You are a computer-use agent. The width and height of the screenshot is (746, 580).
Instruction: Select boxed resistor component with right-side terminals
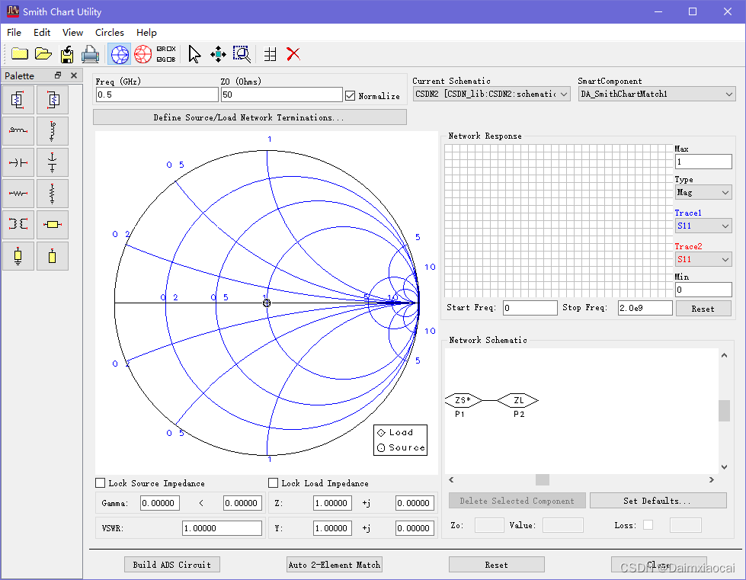click(18, 100)
